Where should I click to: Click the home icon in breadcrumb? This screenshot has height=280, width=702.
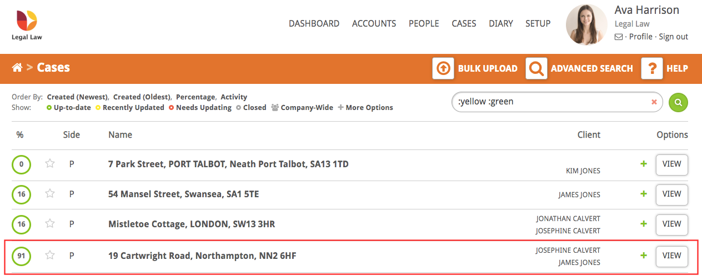[17, 68]
